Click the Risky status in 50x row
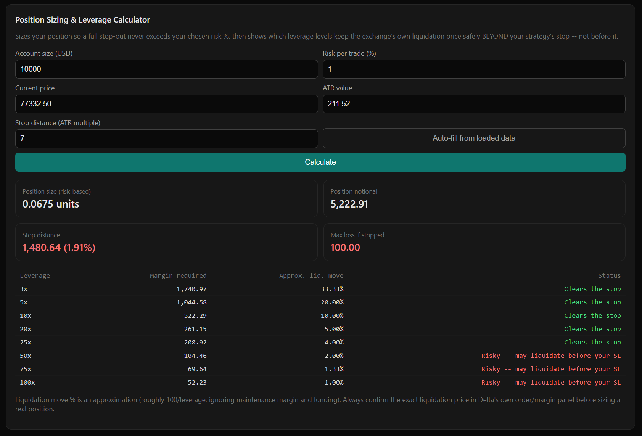 coord(551,356)
